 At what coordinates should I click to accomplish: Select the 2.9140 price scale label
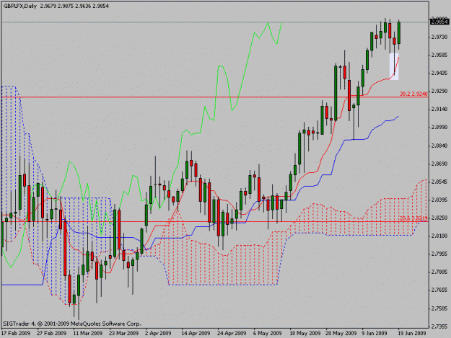(439, 109)
